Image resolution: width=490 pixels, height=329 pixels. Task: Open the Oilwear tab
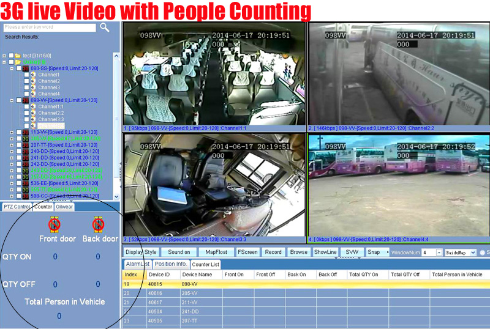(64, 207)
